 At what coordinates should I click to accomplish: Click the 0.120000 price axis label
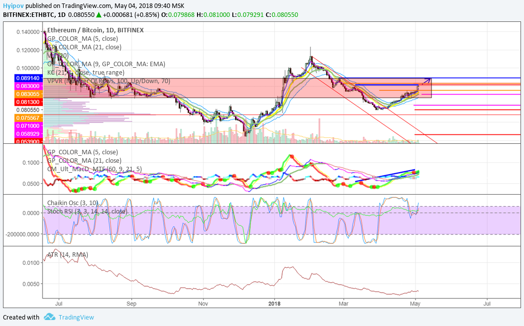(x=28, y=50)
